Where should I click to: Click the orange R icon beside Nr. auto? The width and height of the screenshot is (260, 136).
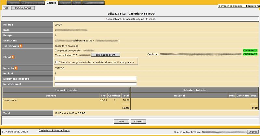(16, 68)
